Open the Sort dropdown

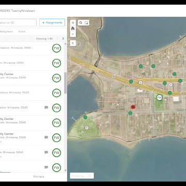(x=22, y=32)
